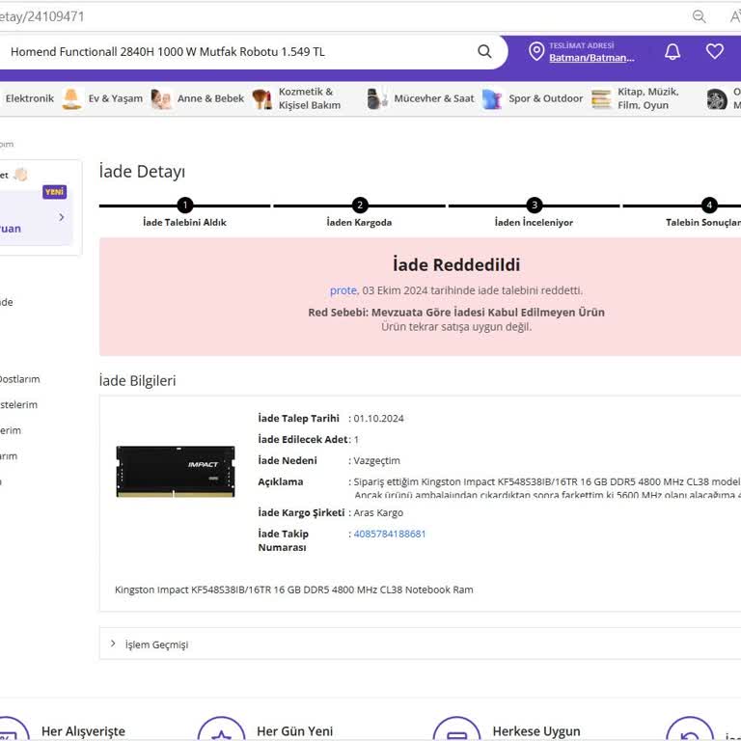The width and height of the screenshot is (741, 741).
Task: Click the 01.10.2024 request date
Action: tap(378, 418)
